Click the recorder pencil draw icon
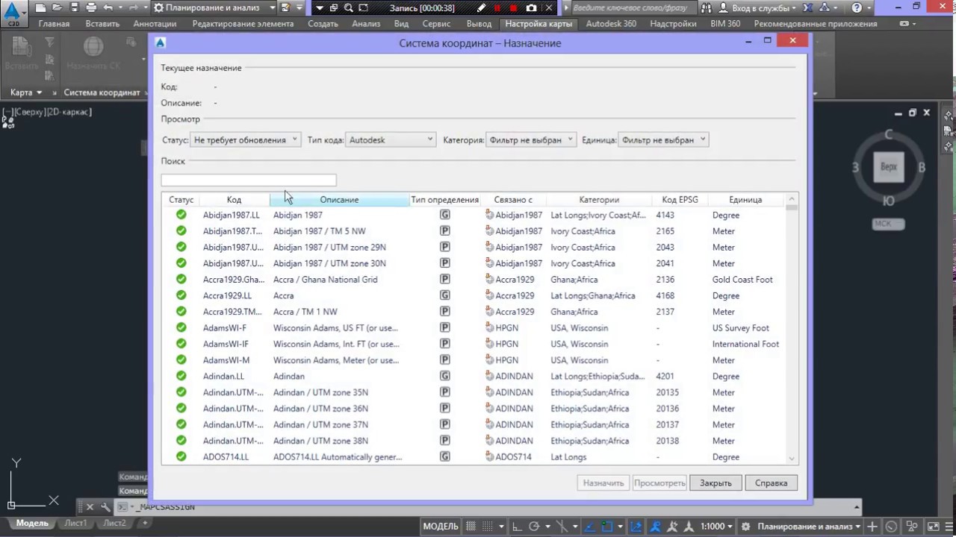 pyautogui.click(x=481, y=8)
